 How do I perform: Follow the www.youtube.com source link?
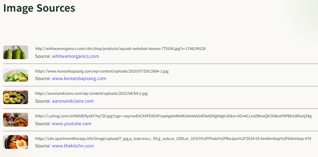(x=72, y=123)
